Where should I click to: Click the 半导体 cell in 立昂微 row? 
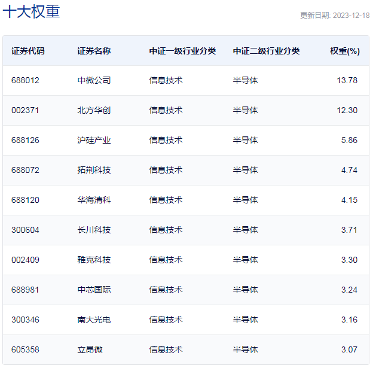pyautogui.click(x=245, y=349)
